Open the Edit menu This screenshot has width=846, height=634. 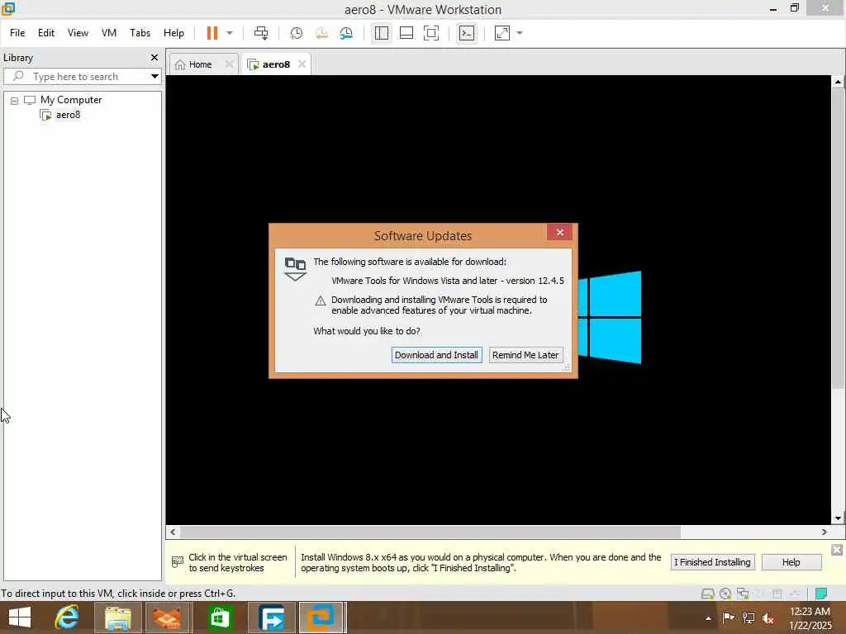point(46,33)
